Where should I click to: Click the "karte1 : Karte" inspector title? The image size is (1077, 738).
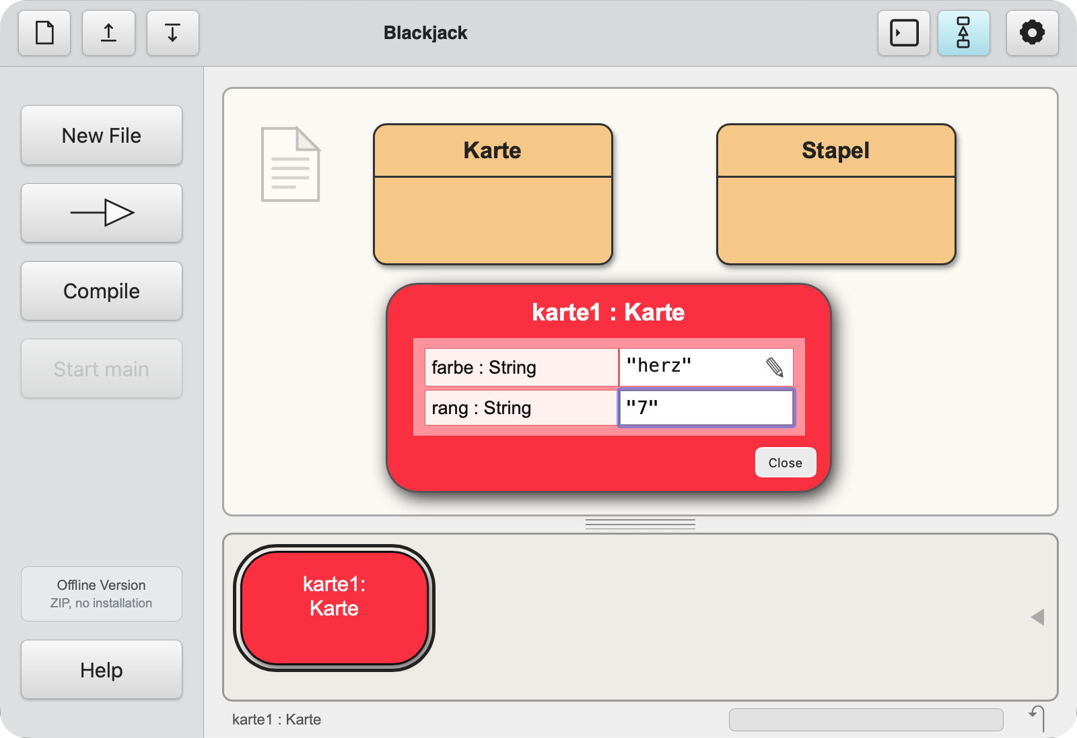point(609,312)
